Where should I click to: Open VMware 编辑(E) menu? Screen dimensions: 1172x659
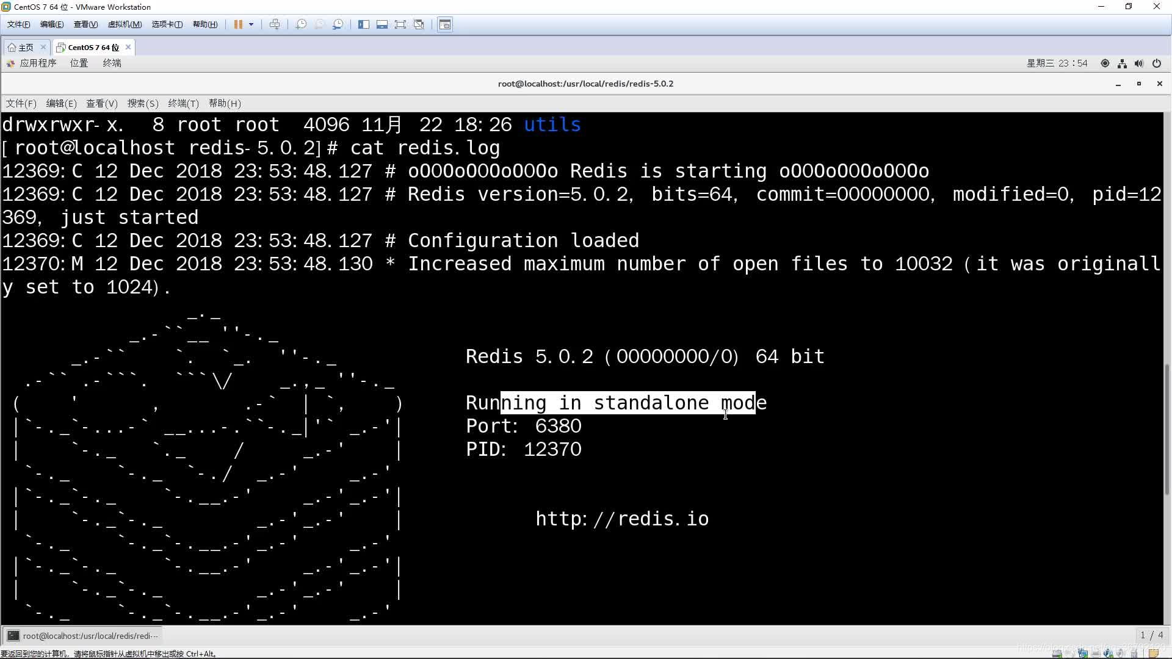coord(52,24)
